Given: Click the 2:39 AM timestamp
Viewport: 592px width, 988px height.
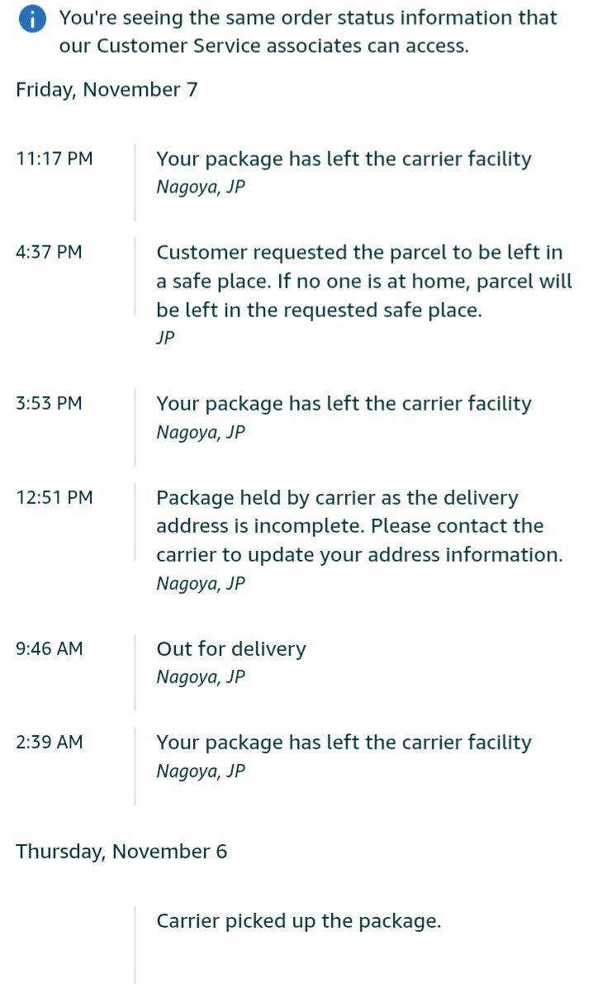Looking at the screenshot, I should (x=50, y=742).
